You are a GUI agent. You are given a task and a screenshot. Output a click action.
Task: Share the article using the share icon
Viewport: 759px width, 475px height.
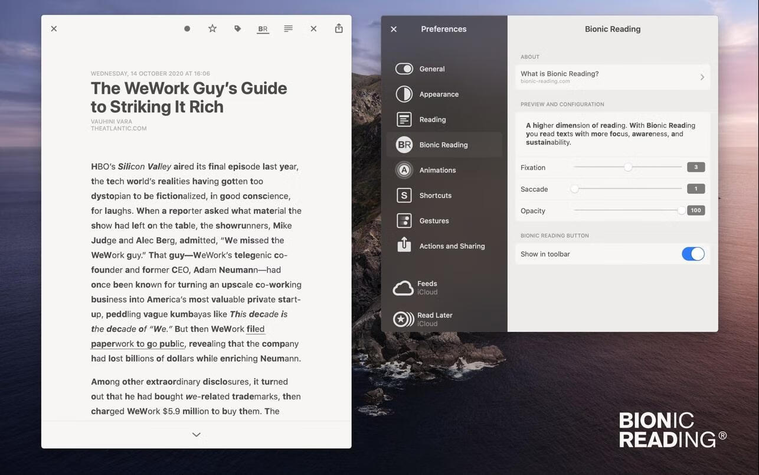tap(339, 29)
